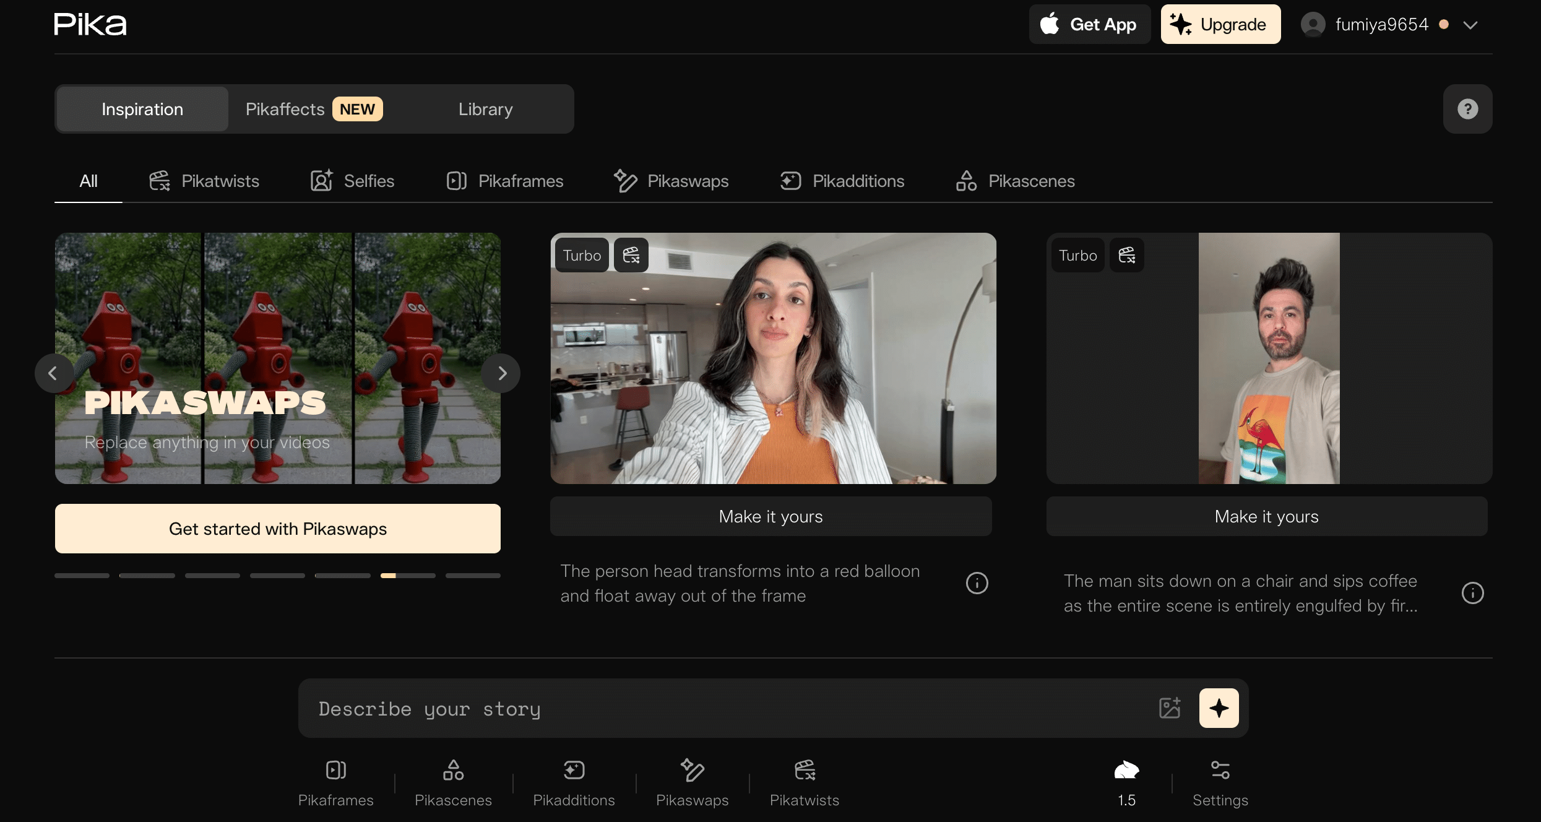
Task: Jump to last carousel indicator bar
Action: point(473,576)
